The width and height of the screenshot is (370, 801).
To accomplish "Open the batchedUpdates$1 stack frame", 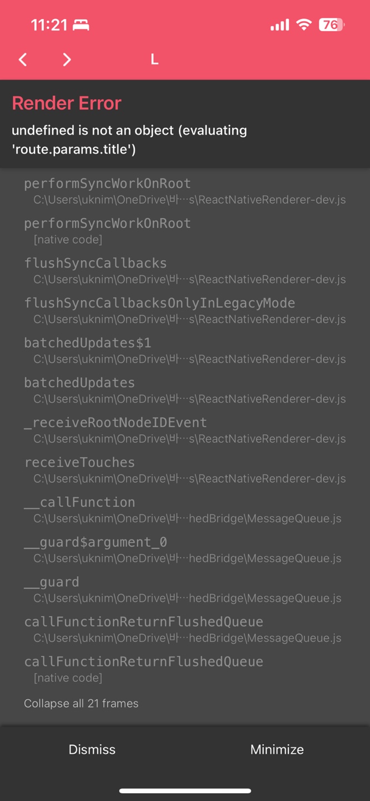I will click(185, 350).
